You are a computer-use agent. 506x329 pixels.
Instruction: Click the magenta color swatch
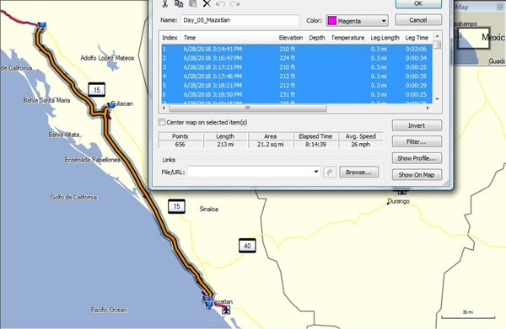coord(332,21)
